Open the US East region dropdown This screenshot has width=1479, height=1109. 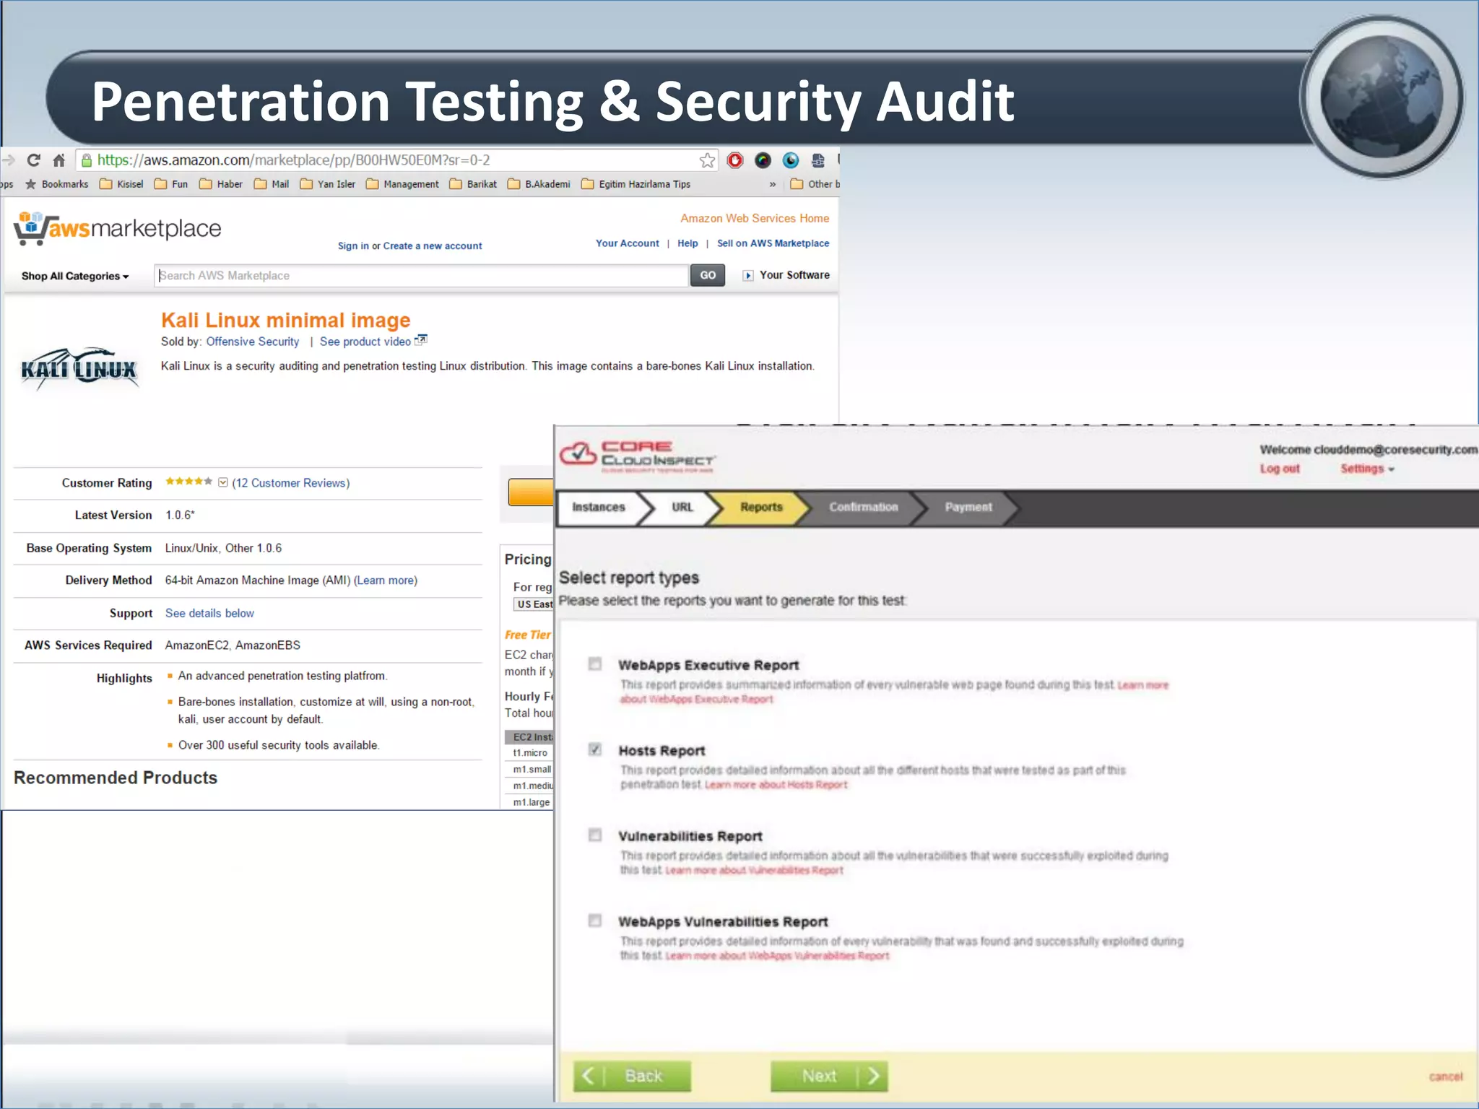click(x=534, y=604)
